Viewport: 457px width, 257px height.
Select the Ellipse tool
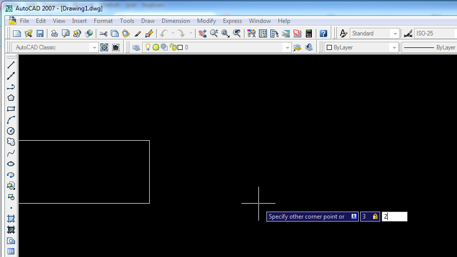(x=11, y=164)
